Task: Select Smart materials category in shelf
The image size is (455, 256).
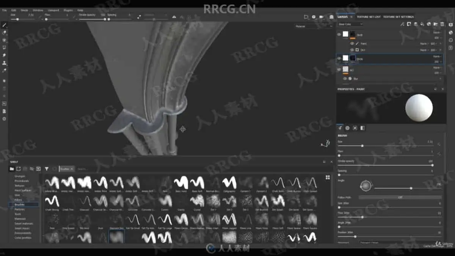Action: pyautogui.click(x=24, y=223)
